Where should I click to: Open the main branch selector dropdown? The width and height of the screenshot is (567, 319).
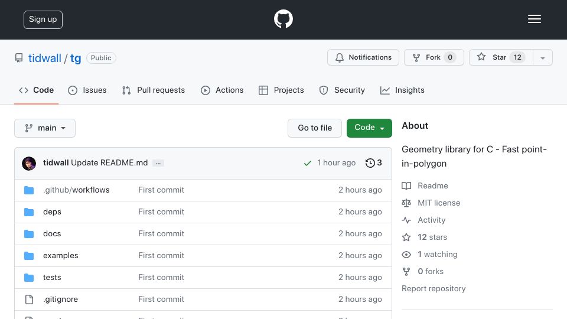point(45,128)
